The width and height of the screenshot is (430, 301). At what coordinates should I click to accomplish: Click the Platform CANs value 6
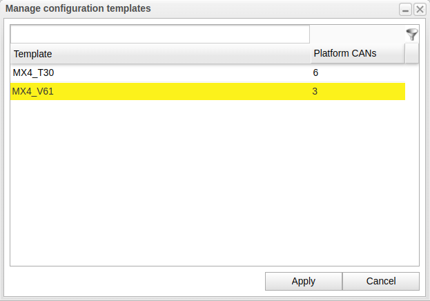pyautogui.click(x=316, y=72)
